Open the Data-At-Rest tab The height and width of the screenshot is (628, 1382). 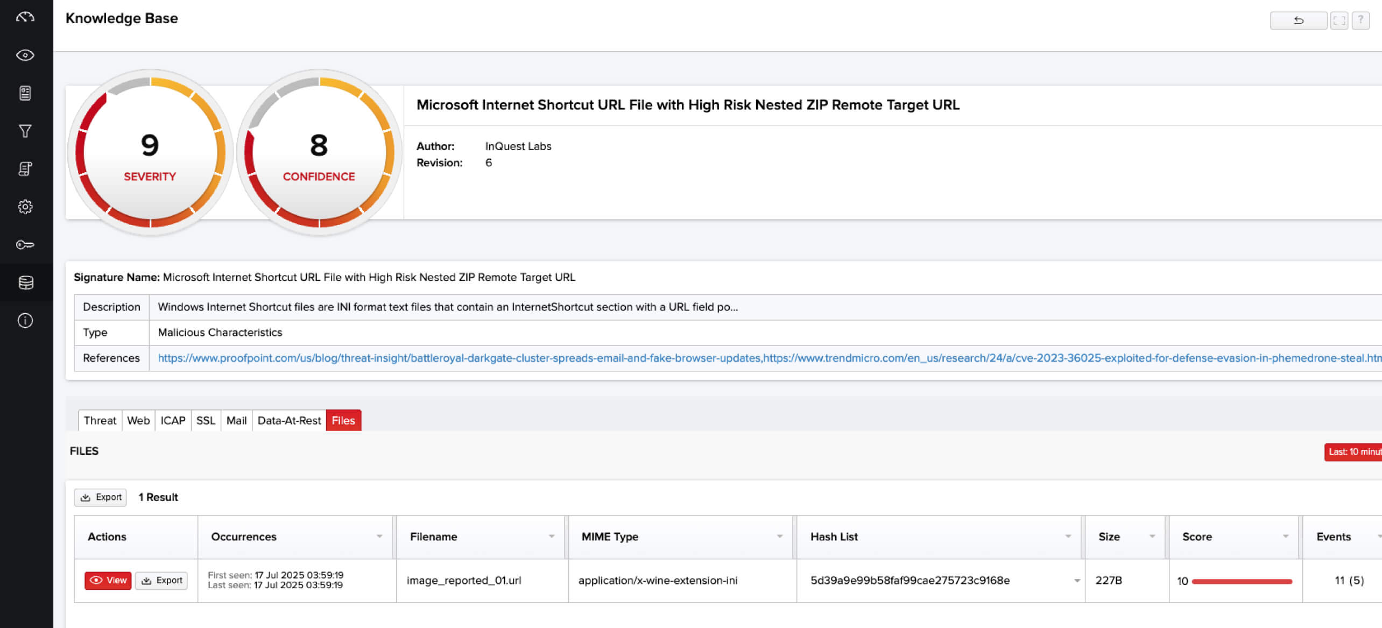[x=288, y=420]
